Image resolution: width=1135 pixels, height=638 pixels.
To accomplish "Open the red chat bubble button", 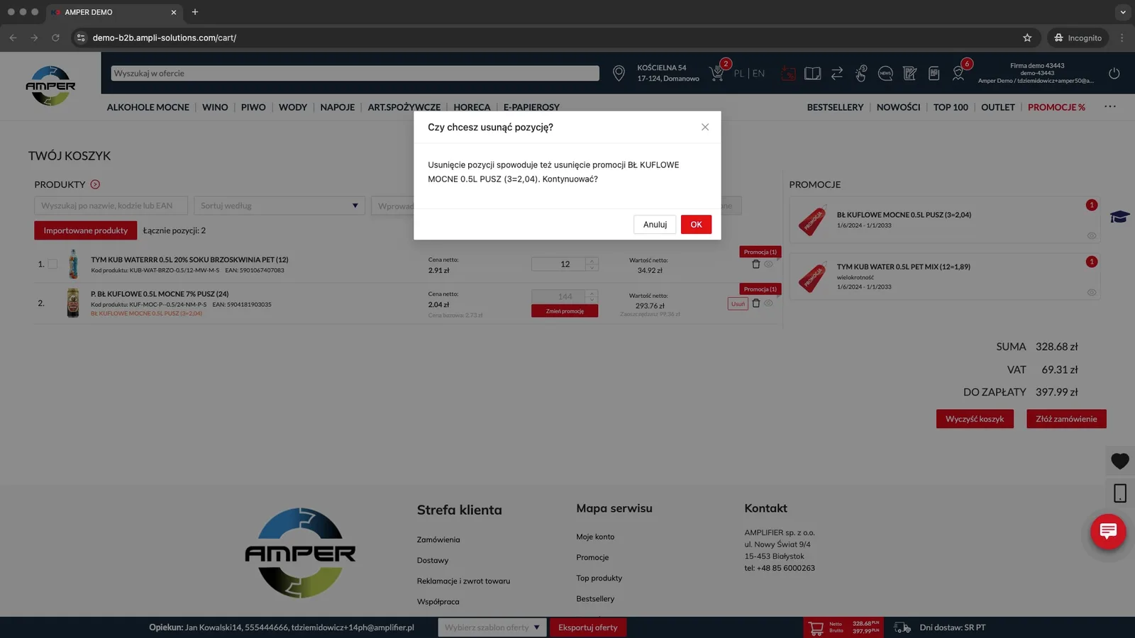I will point(1108,530).
